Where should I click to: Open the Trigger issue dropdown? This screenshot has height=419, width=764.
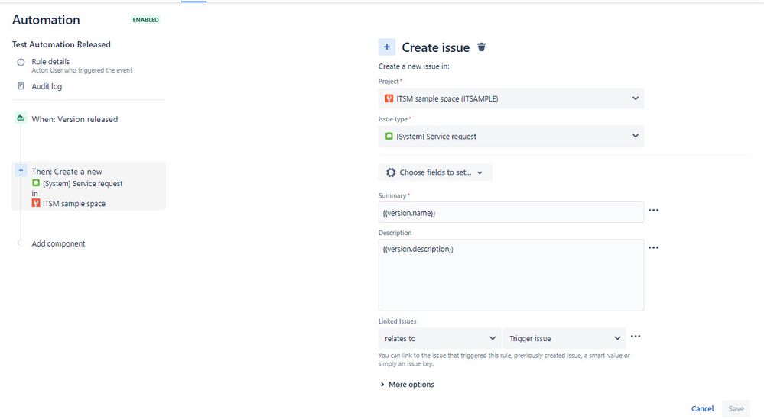564,338
